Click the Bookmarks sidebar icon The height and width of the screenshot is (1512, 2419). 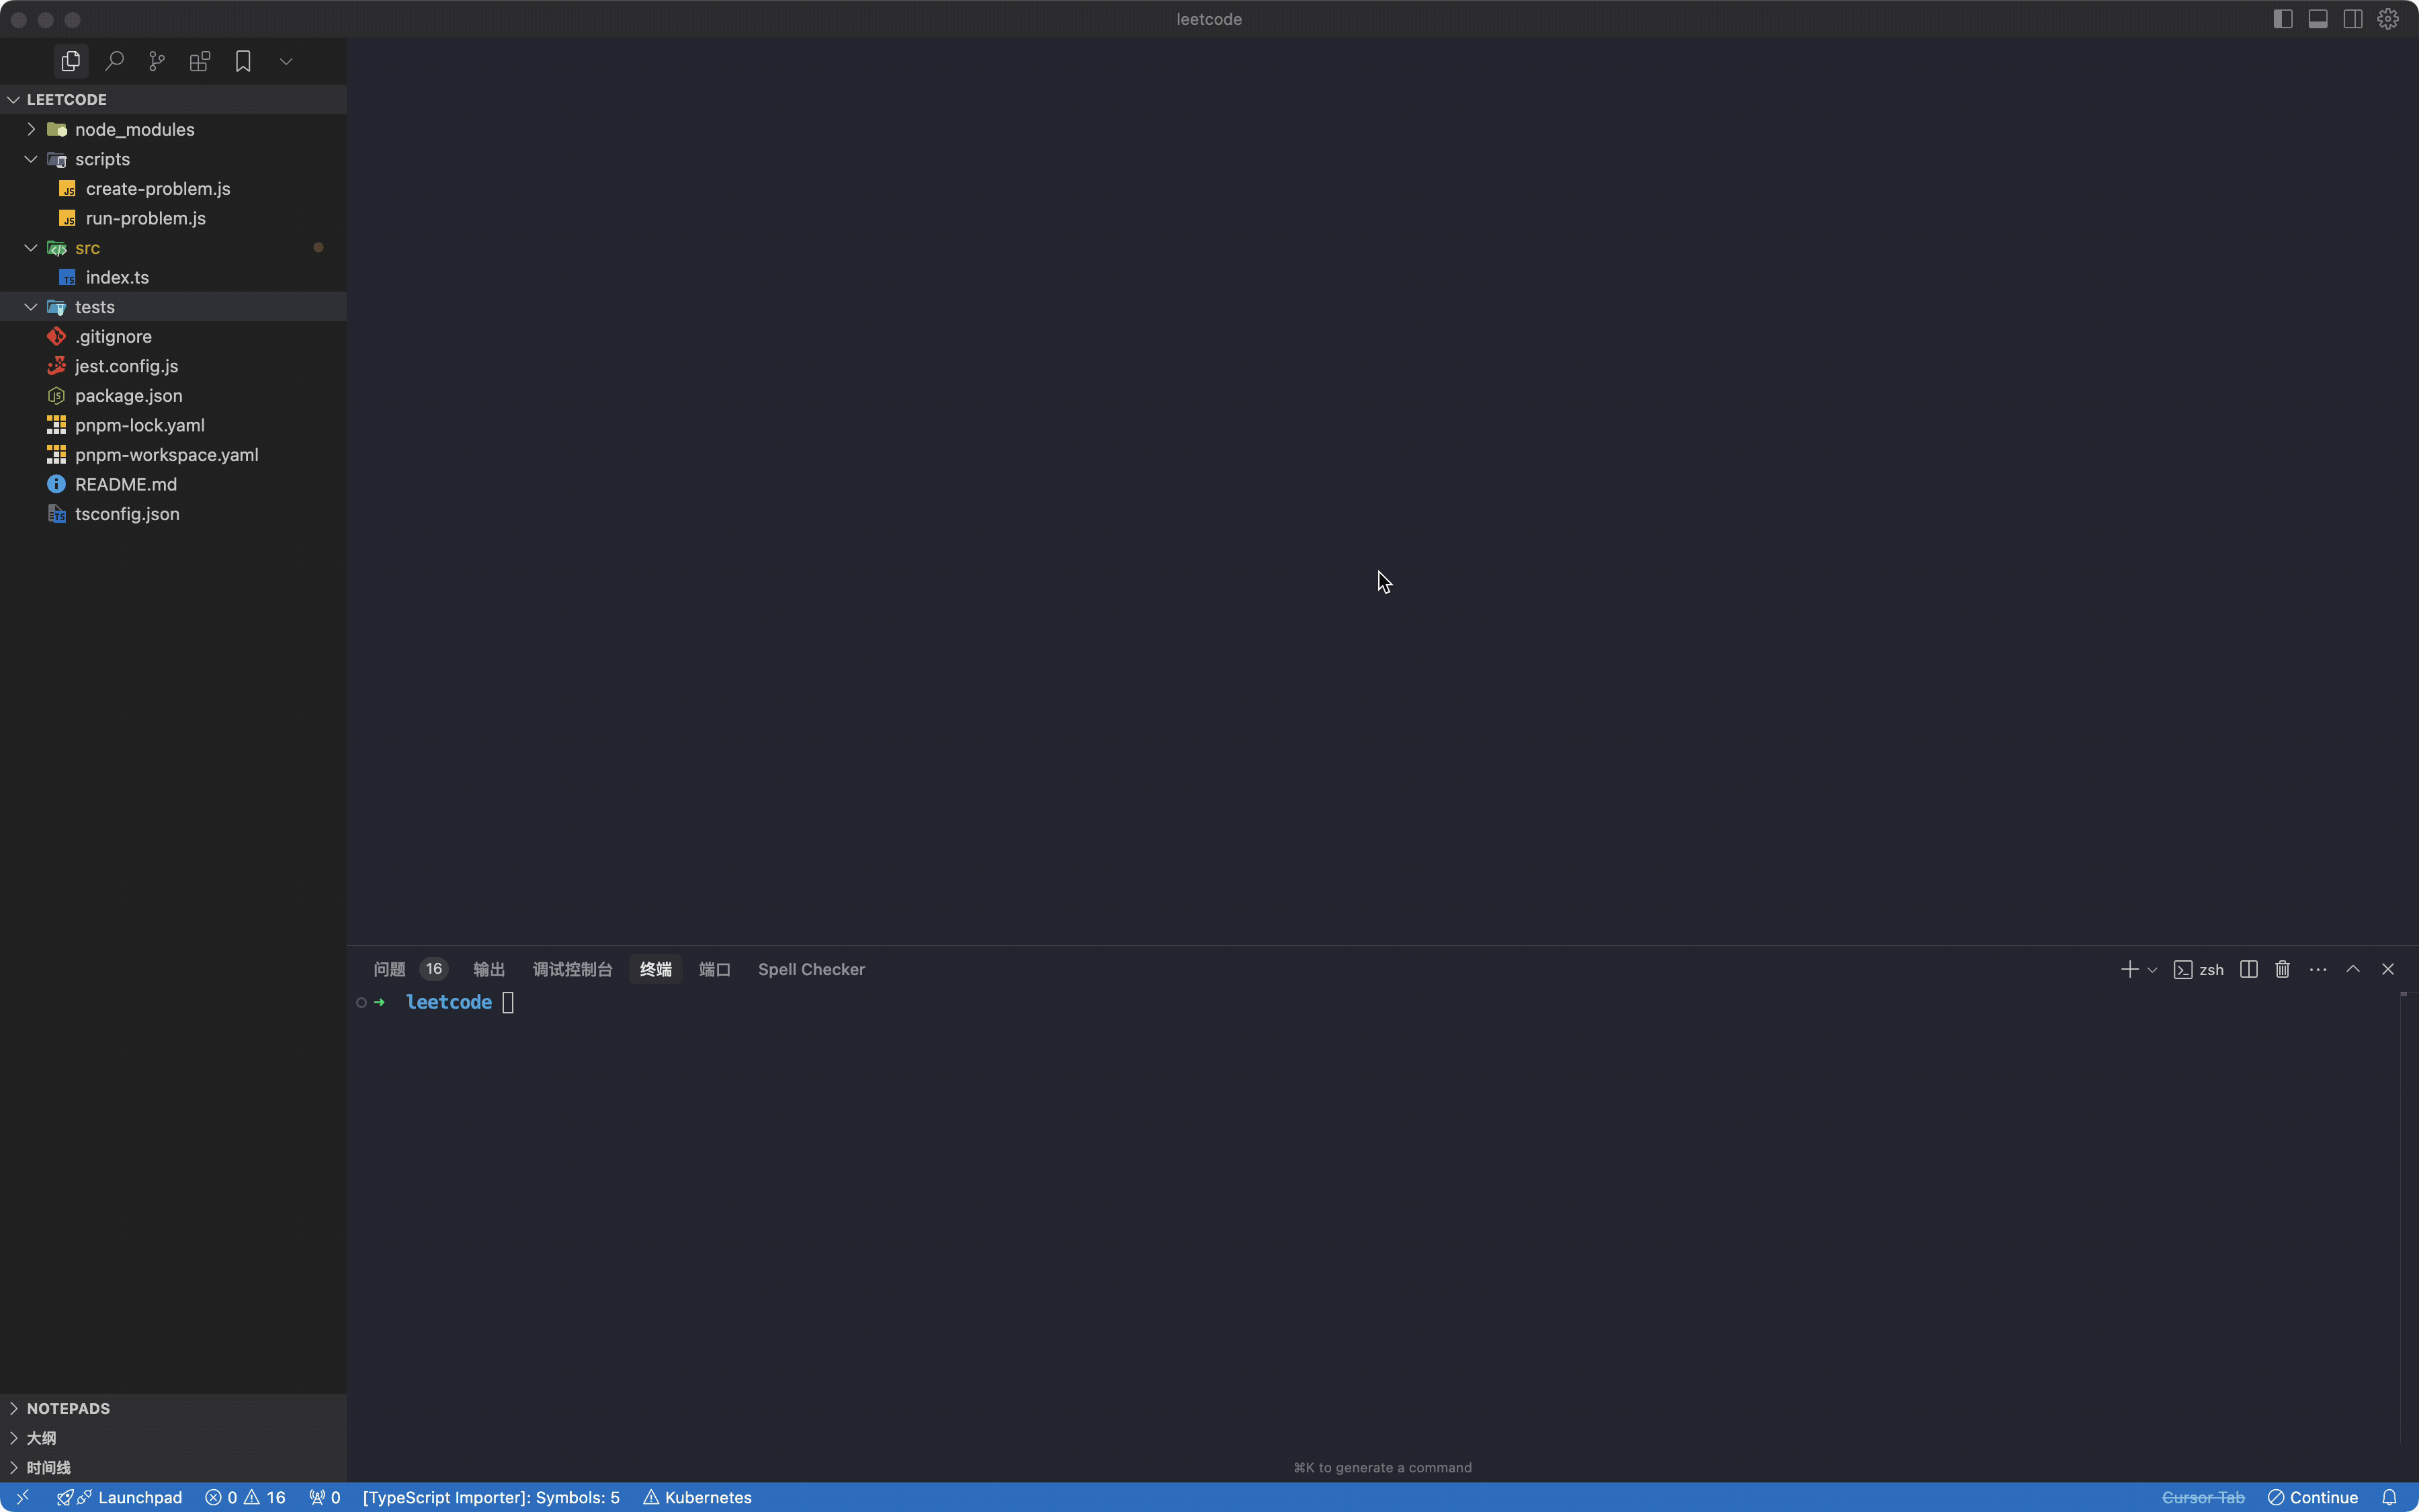tap(243, 62)
